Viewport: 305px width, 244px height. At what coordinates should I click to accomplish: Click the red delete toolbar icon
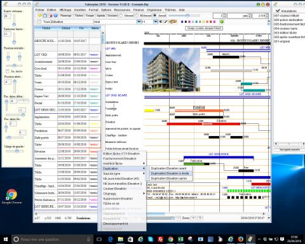[51, 16]
